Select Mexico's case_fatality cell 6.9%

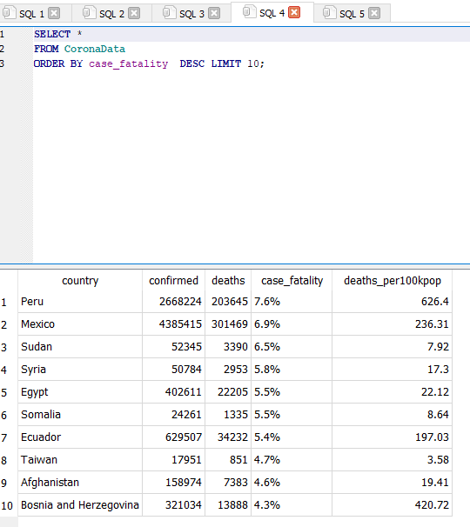[292, 324]
